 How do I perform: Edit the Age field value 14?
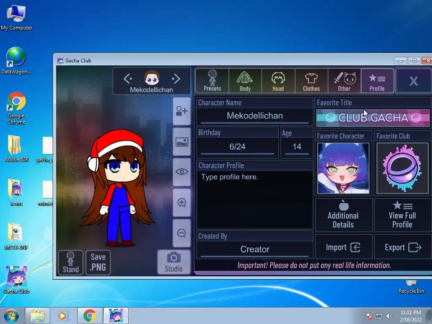click(x=297, y=146)
